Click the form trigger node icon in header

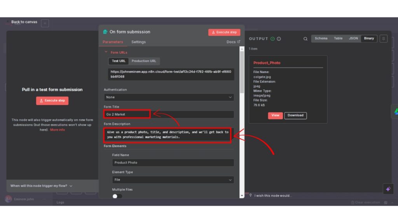(105, 32)
